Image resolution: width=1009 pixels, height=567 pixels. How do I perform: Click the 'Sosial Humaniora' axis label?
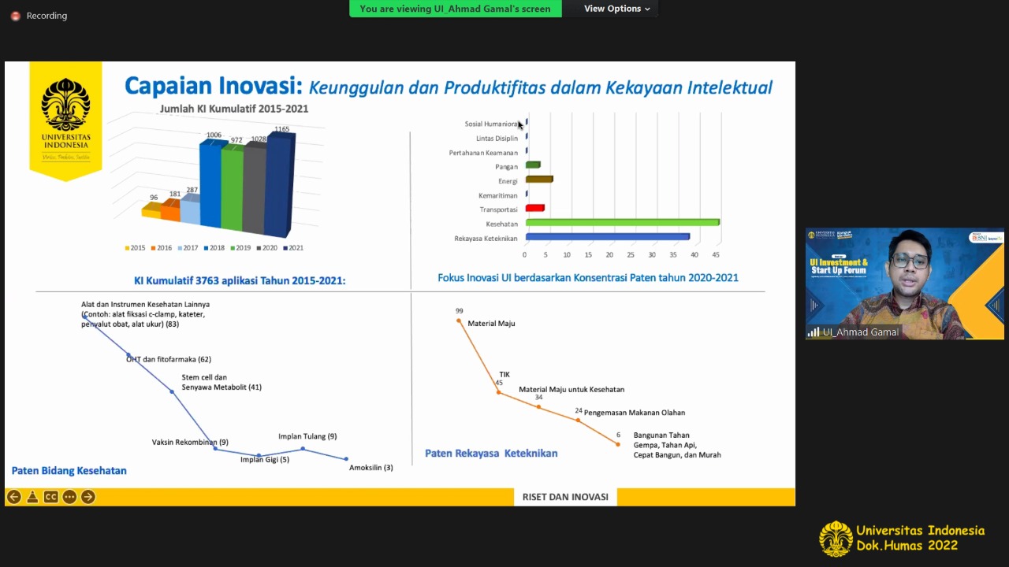click(491, 124)
